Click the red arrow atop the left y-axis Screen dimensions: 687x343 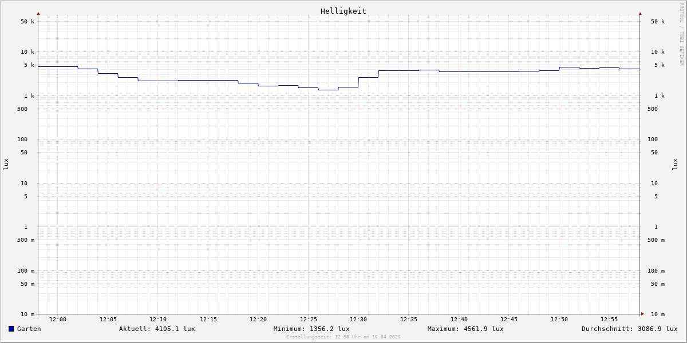tap(38, 13)
